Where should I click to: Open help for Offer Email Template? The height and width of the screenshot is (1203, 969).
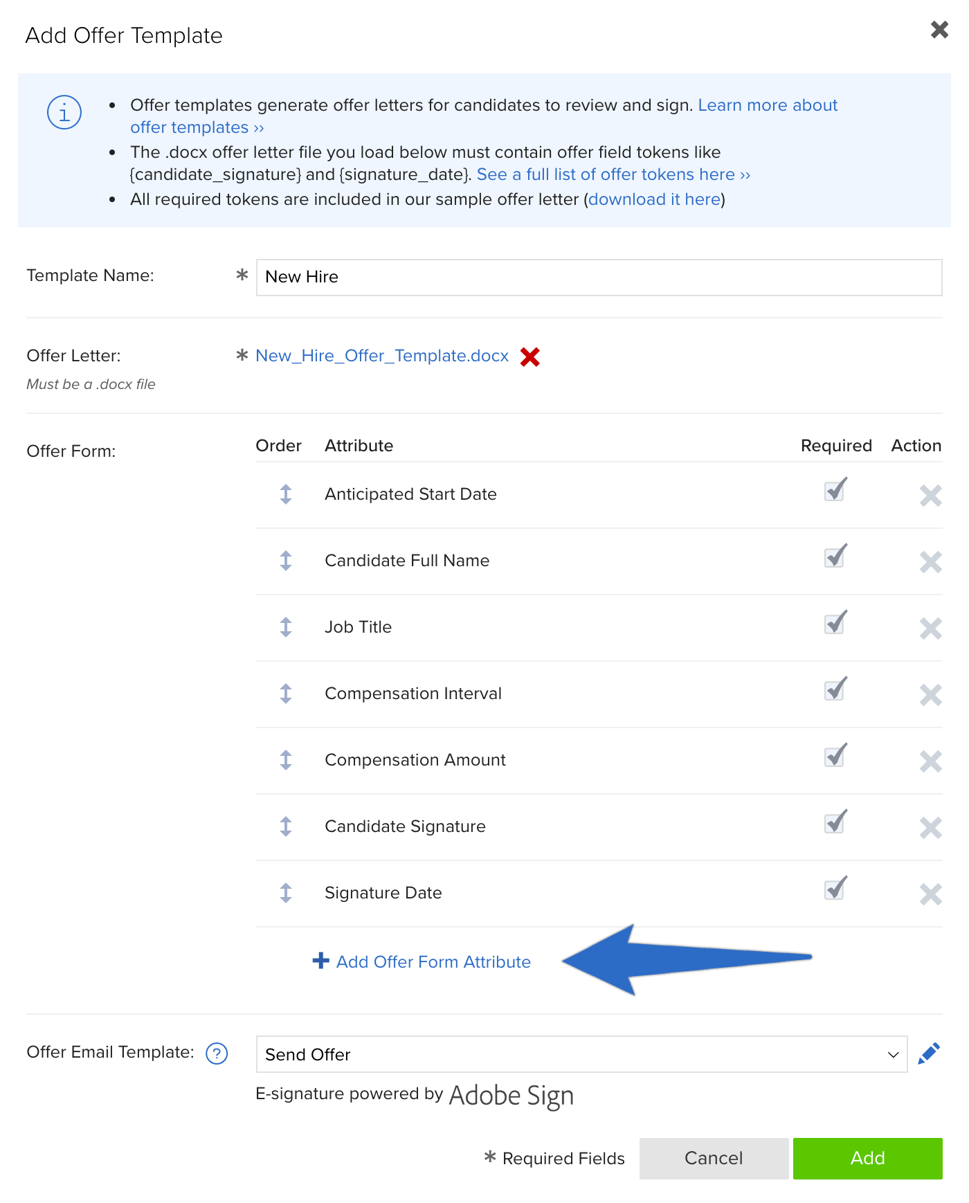click(x=217, y=1053)
